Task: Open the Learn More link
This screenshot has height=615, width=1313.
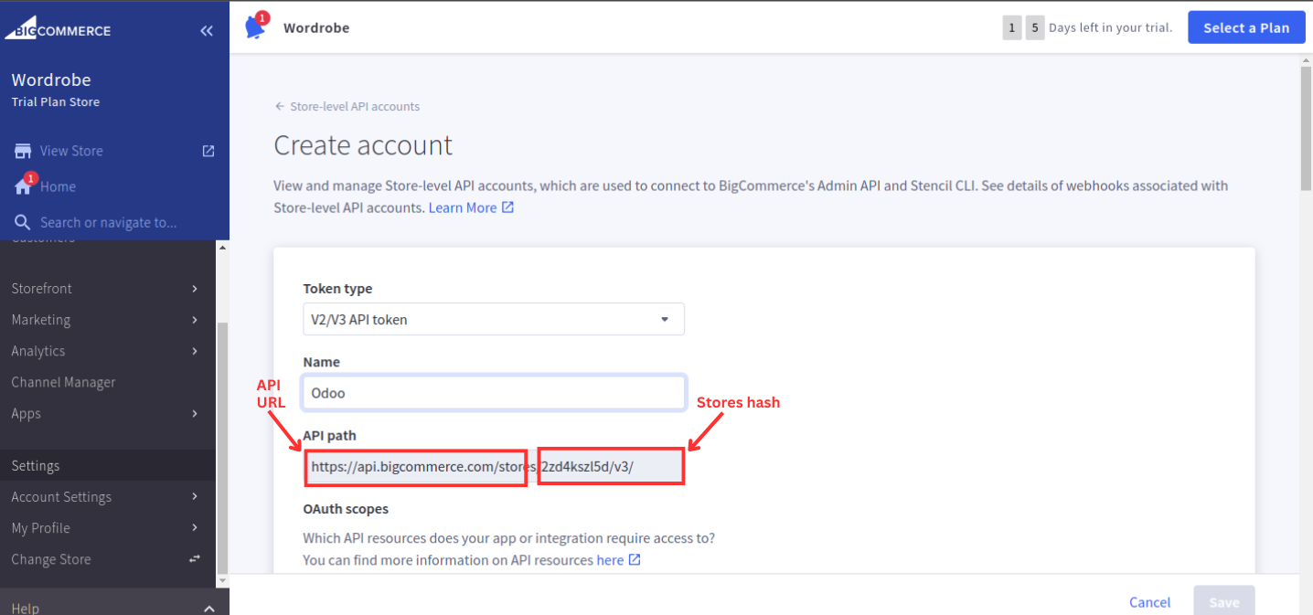Action: click(463, 207)
